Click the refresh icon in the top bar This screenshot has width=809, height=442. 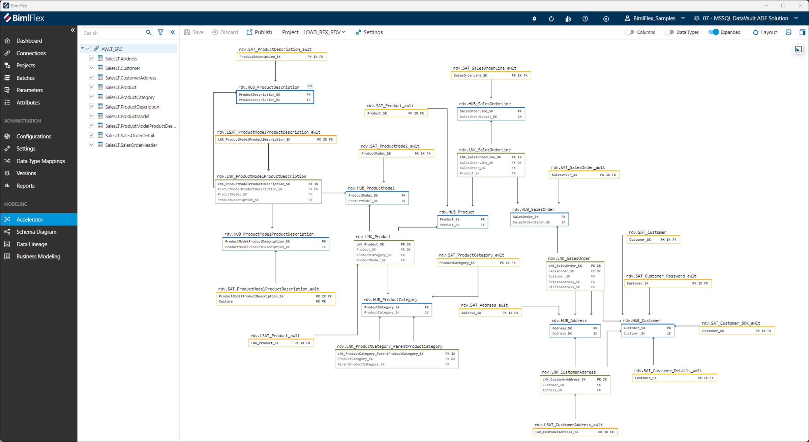coord(551,19)
